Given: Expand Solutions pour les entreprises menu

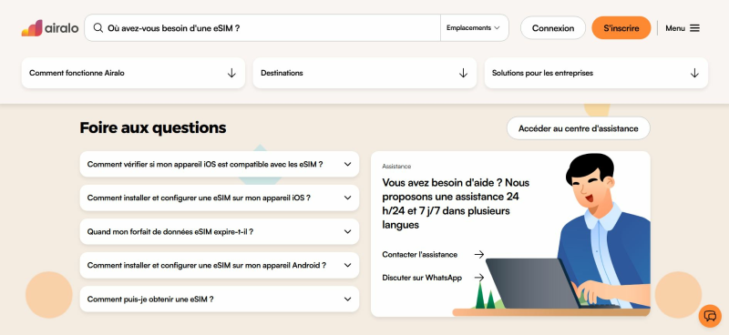Looking at the screenshot, I should click(596, 73).
